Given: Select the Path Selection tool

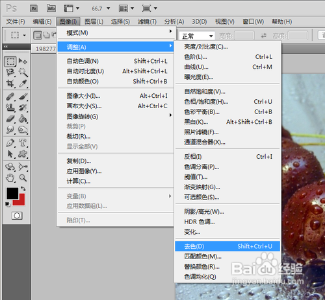Looking at the screenshot, I should coord(10,154).
